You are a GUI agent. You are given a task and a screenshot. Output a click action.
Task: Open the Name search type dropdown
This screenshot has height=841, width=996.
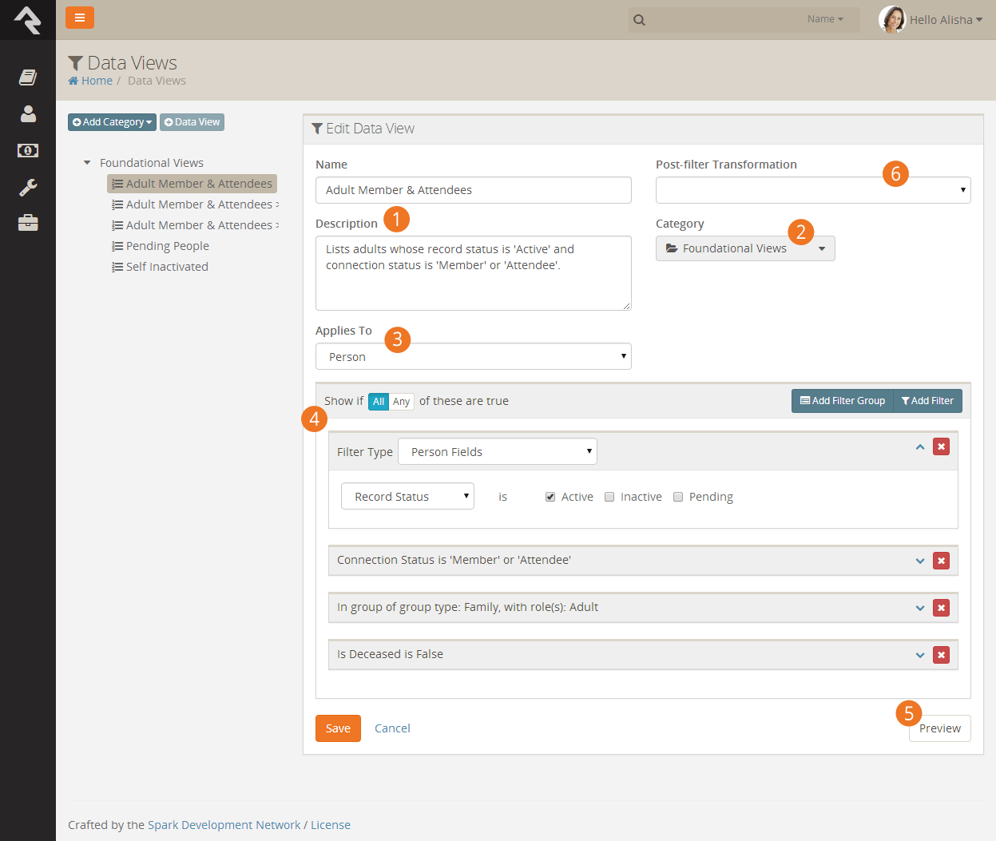coord(825,19)
